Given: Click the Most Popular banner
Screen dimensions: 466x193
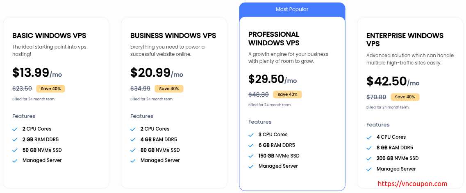Looking at the screenshot, I should pos(292,9).
